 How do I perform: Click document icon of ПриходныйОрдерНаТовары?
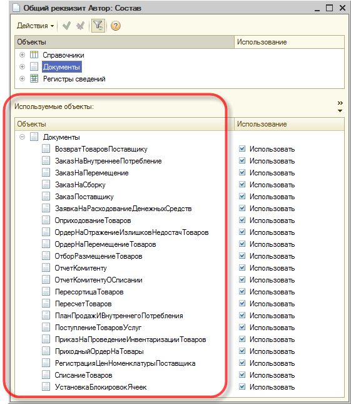tap(46, 351)
